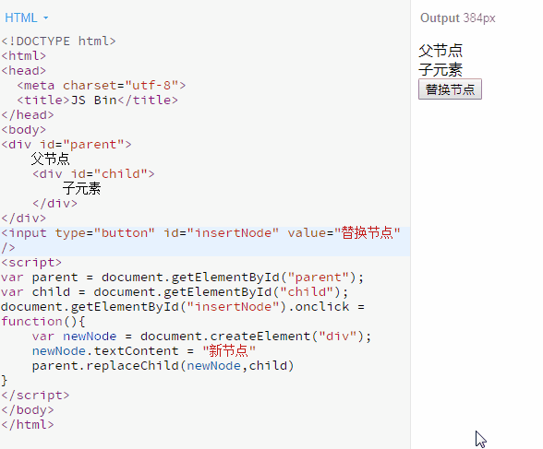Viewport: 543px width, 449px height.
Task: Click the 替换节点 button in output
Action: (x=450, y=89)
